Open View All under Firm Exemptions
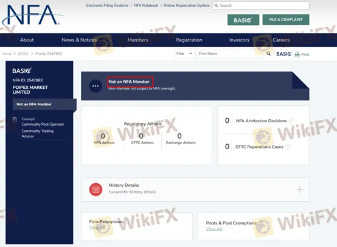The height and width of the screenshot is (247, 337). point(97,227)
